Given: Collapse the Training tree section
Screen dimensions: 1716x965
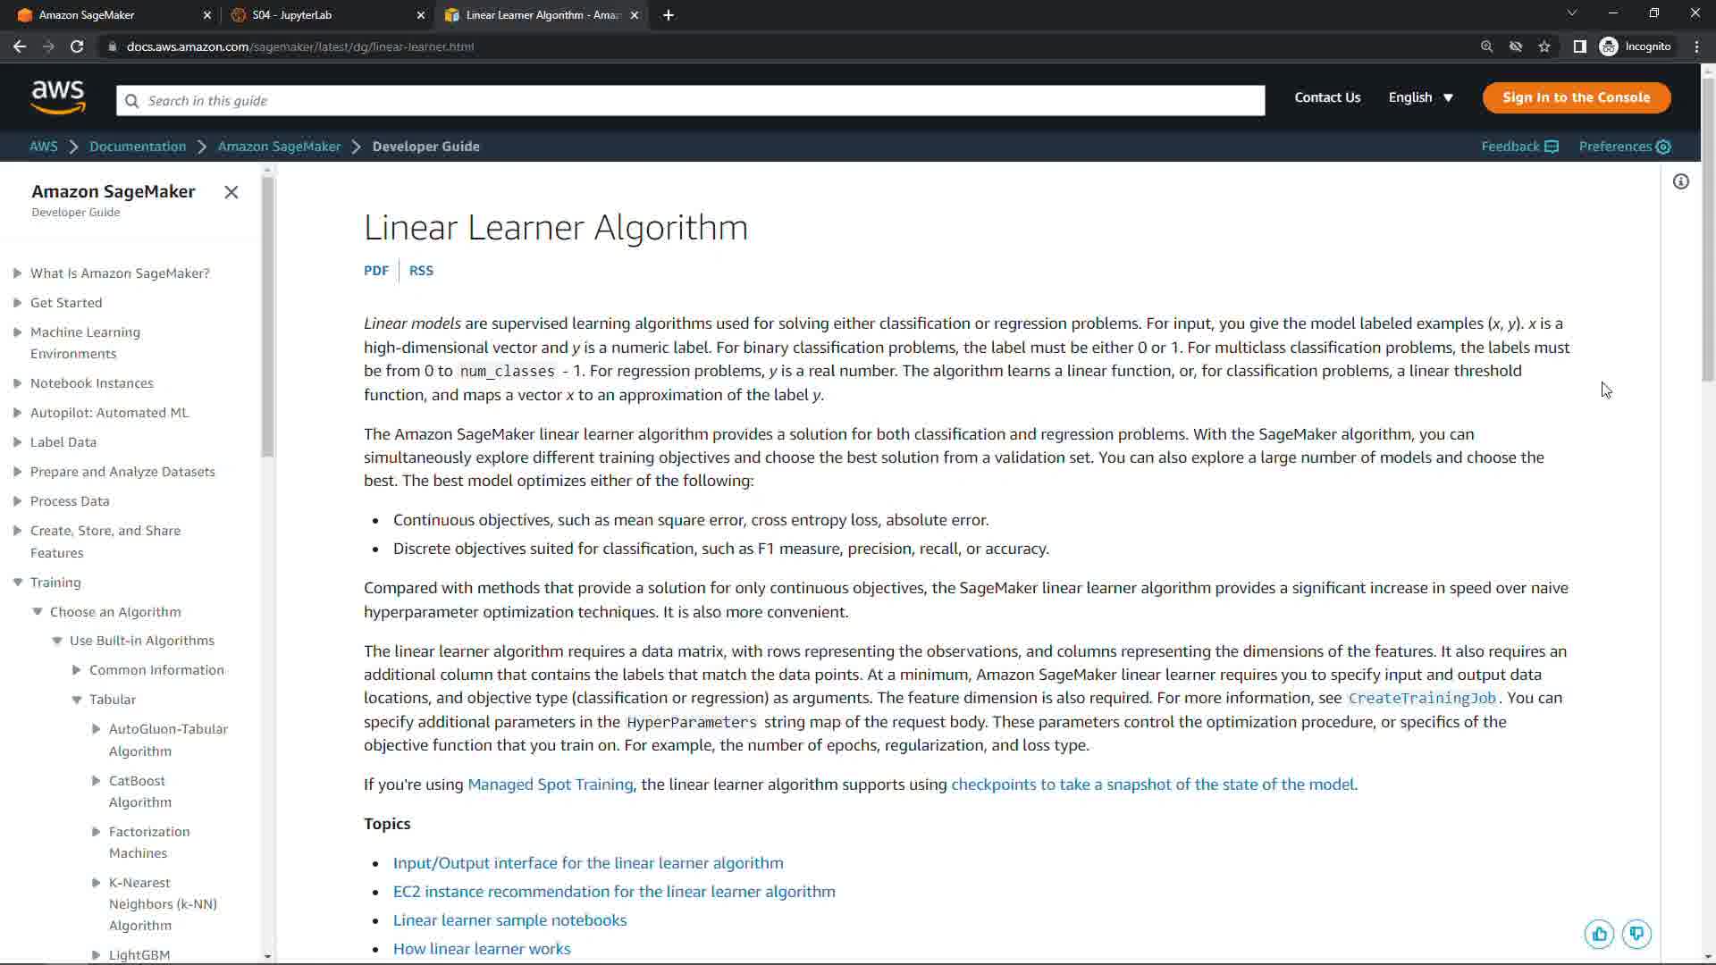Looking at the screenshot, I should (18, 583).
